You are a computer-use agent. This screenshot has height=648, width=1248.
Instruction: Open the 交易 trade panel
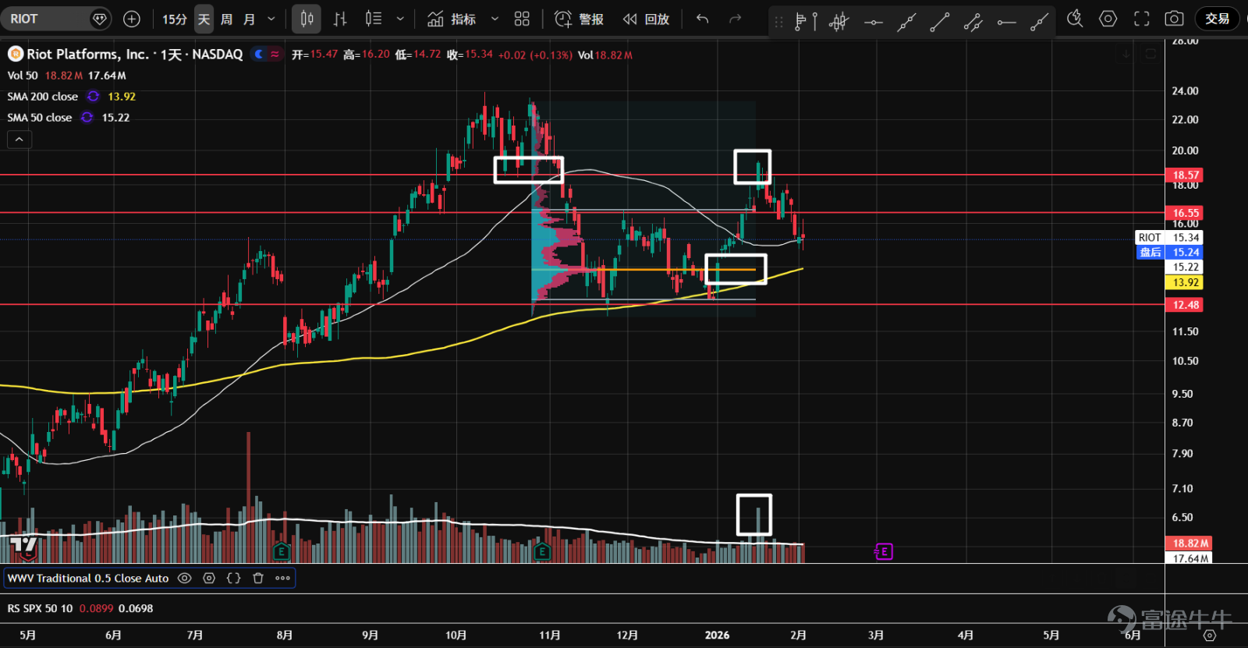(x=1218, y=19)
